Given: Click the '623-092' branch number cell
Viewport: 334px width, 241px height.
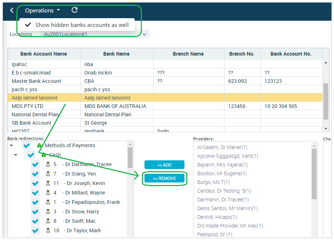Looking at the screenshot, I should (x=242, y=81).
